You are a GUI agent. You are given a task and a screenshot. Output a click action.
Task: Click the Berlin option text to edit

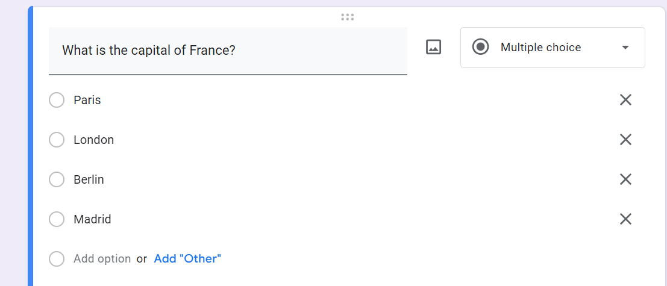click(x=89, y=179)
